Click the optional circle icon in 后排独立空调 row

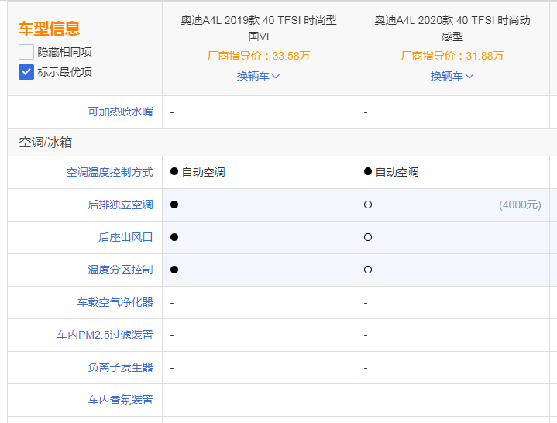coord(368,205)
